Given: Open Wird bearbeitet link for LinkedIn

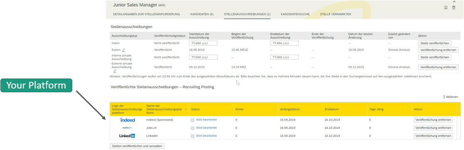Looking at the screenshot, I should 206,136.
